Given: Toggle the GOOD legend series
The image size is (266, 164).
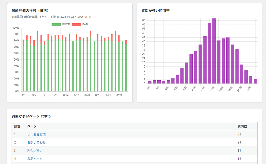Looking at the screenshot, I should point(61,24).
